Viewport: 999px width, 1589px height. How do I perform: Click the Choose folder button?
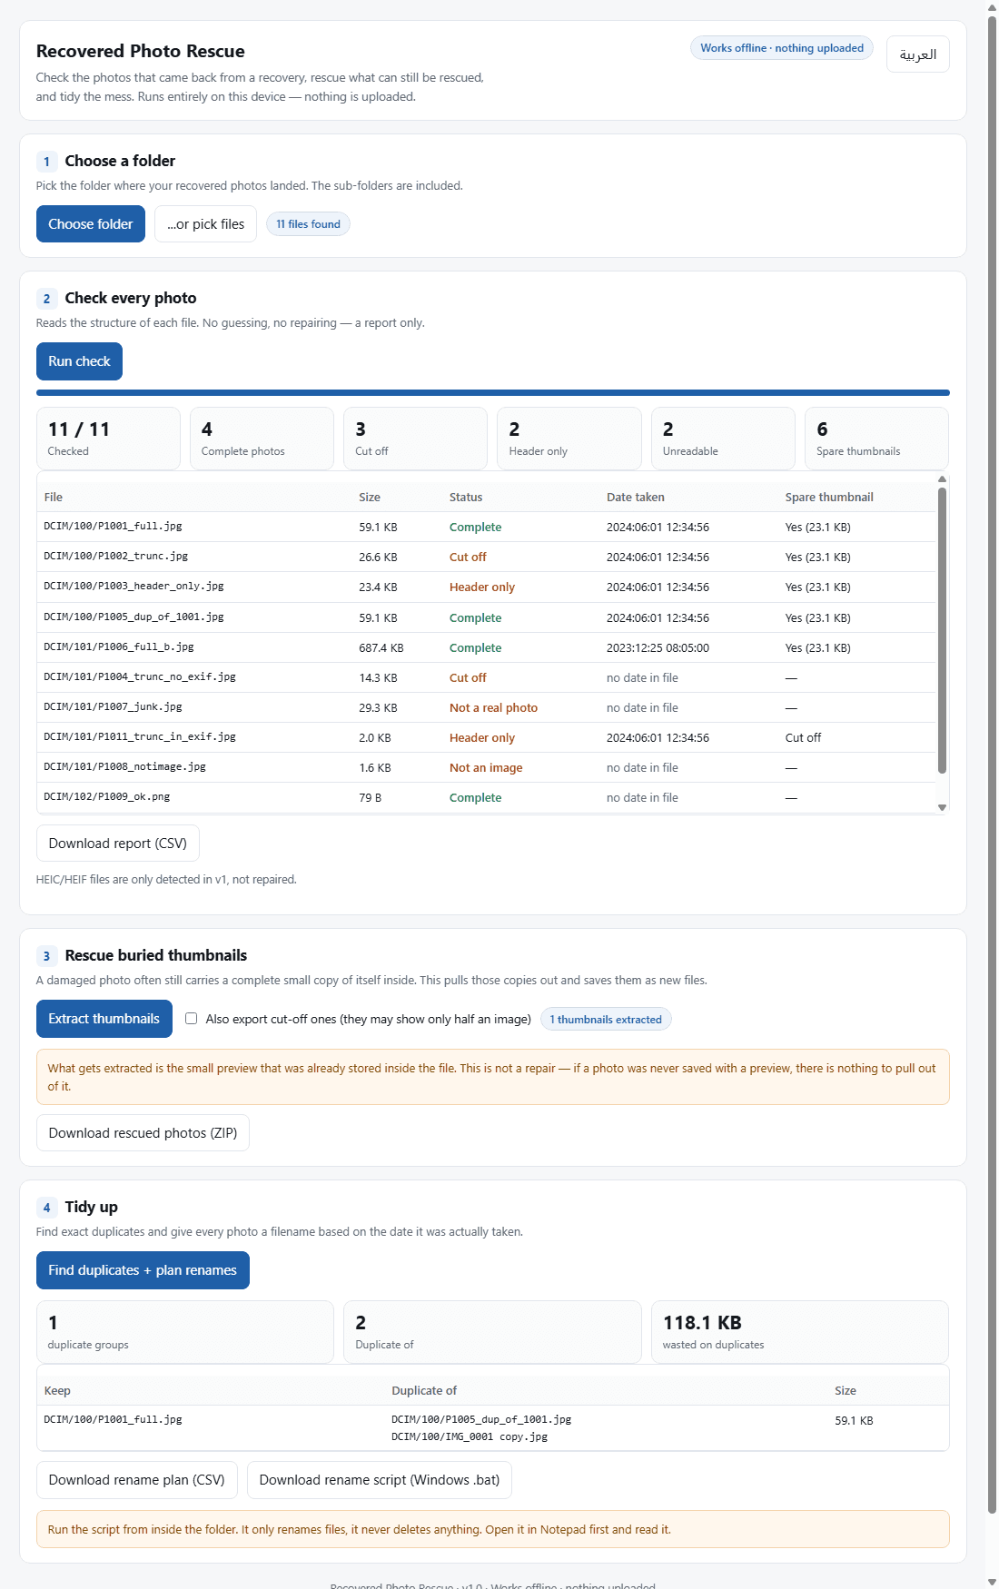(x=91, y=224)
